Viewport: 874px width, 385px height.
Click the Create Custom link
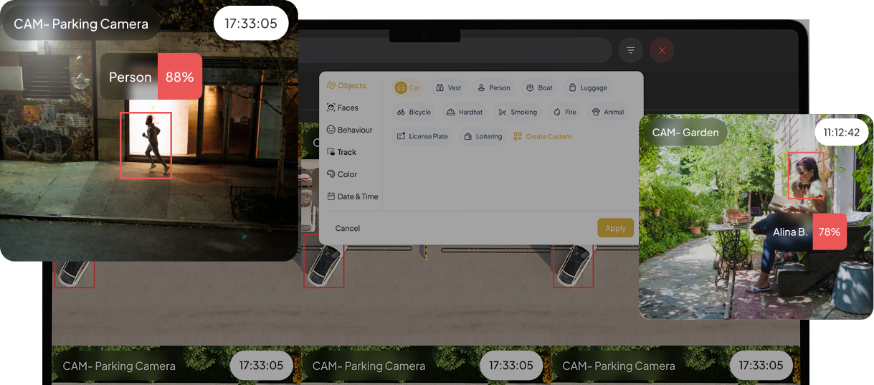point(543,136)
